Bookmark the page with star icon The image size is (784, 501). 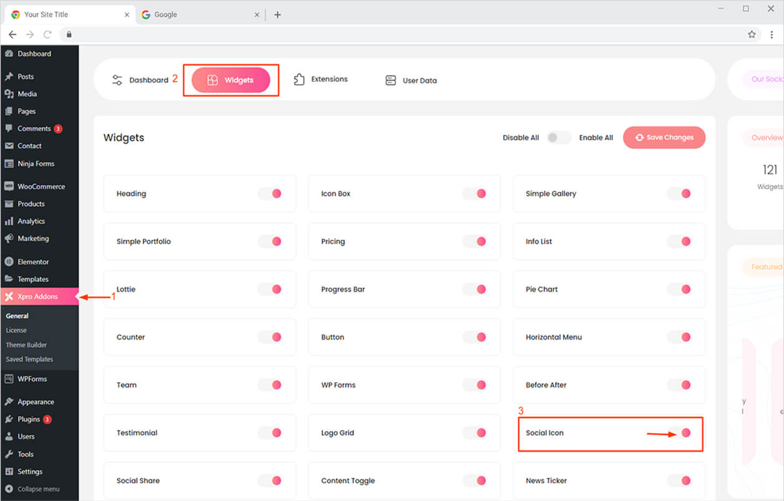[x=752, y=34]
